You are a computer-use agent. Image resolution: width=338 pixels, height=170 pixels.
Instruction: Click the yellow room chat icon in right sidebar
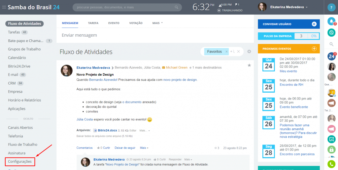[x=331, y=93]
